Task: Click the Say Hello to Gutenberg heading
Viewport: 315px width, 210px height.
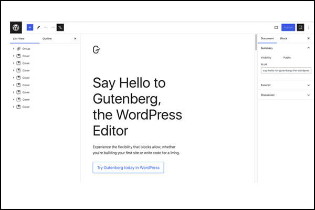Action: (x=138, y=107)
